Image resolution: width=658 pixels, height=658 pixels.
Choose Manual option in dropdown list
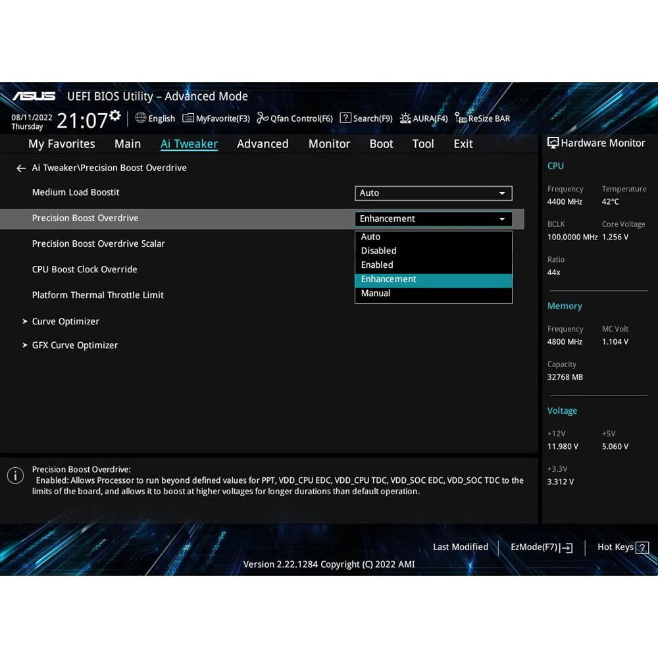coord(433,293)
